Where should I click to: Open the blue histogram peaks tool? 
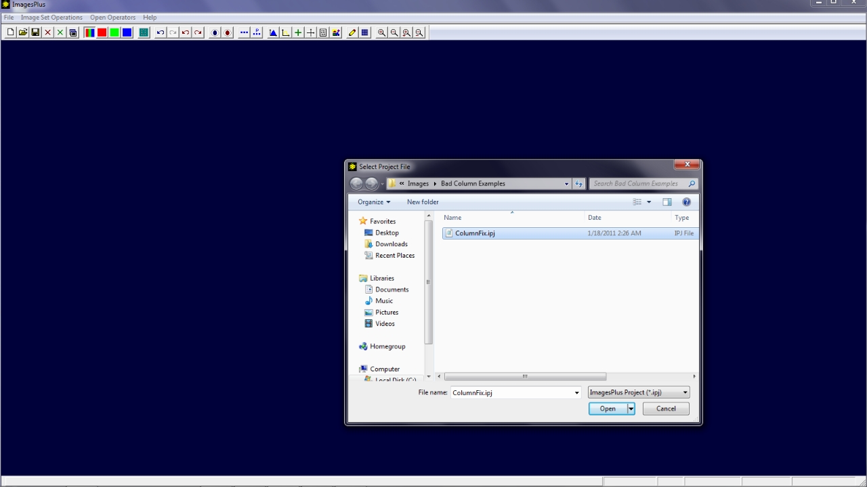[273, 32]
